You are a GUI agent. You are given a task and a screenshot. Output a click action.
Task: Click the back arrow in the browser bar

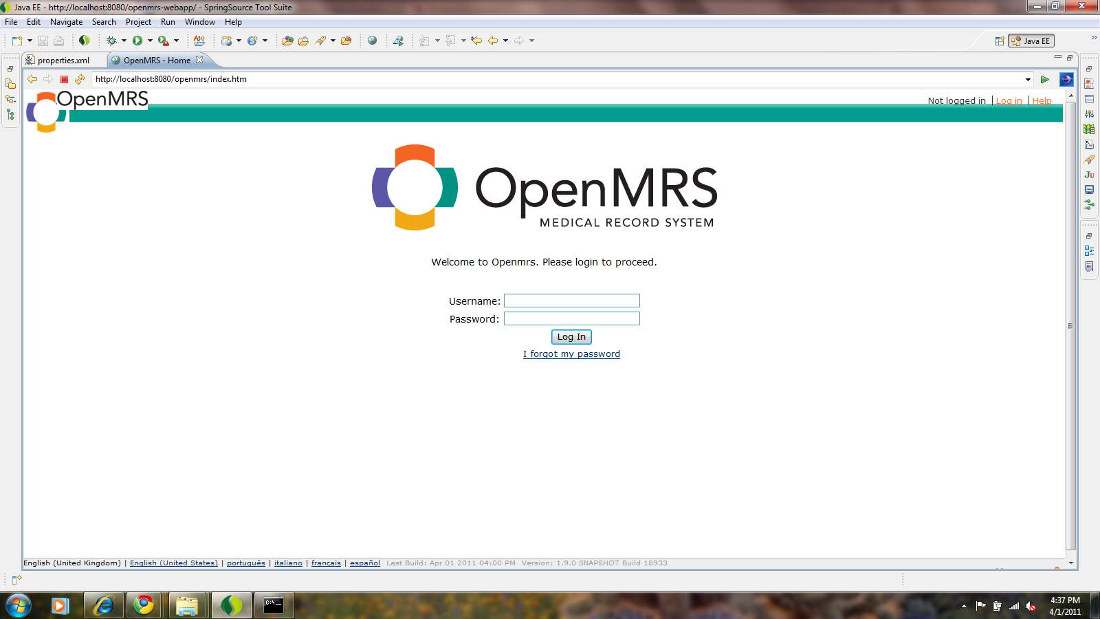pos(32,79)
